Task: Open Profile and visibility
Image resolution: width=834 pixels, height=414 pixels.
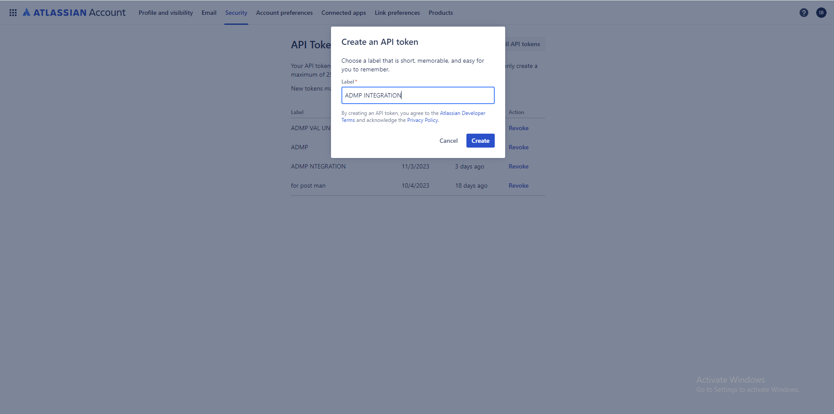Action: pyautogui.click(x=165, y=13)
